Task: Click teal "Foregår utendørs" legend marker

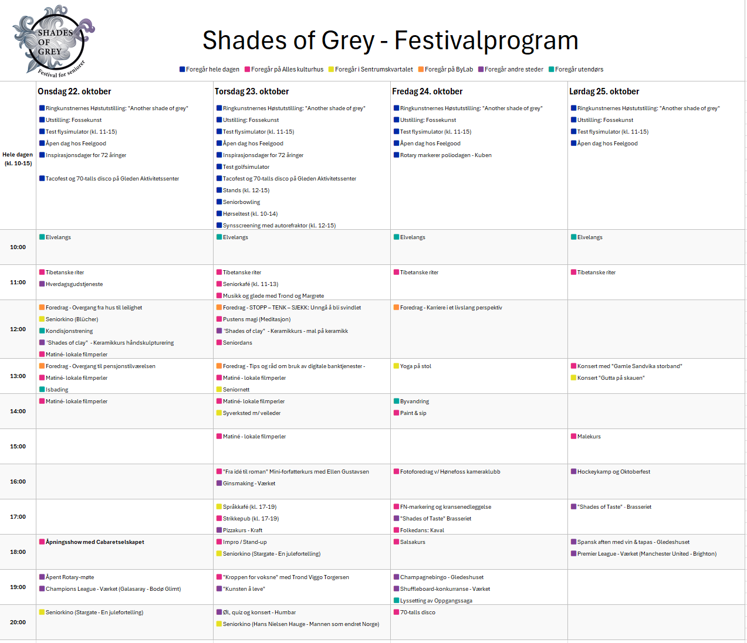Action: click(552, 69)
